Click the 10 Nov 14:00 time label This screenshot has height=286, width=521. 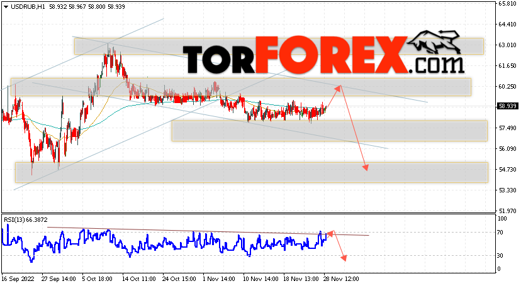click(x=260, y=278)
